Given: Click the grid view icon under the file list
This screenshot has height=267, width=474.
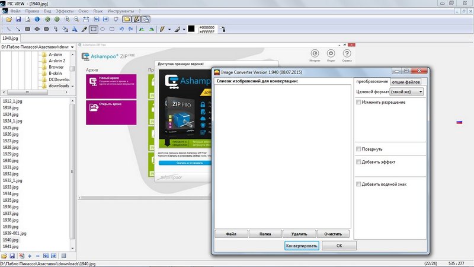Looking at the screenshot, I should click(63, 256).
